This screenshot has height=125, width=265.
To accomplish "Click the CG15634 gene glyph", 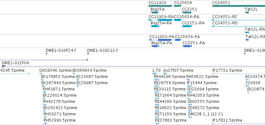I will pos(178,6).
